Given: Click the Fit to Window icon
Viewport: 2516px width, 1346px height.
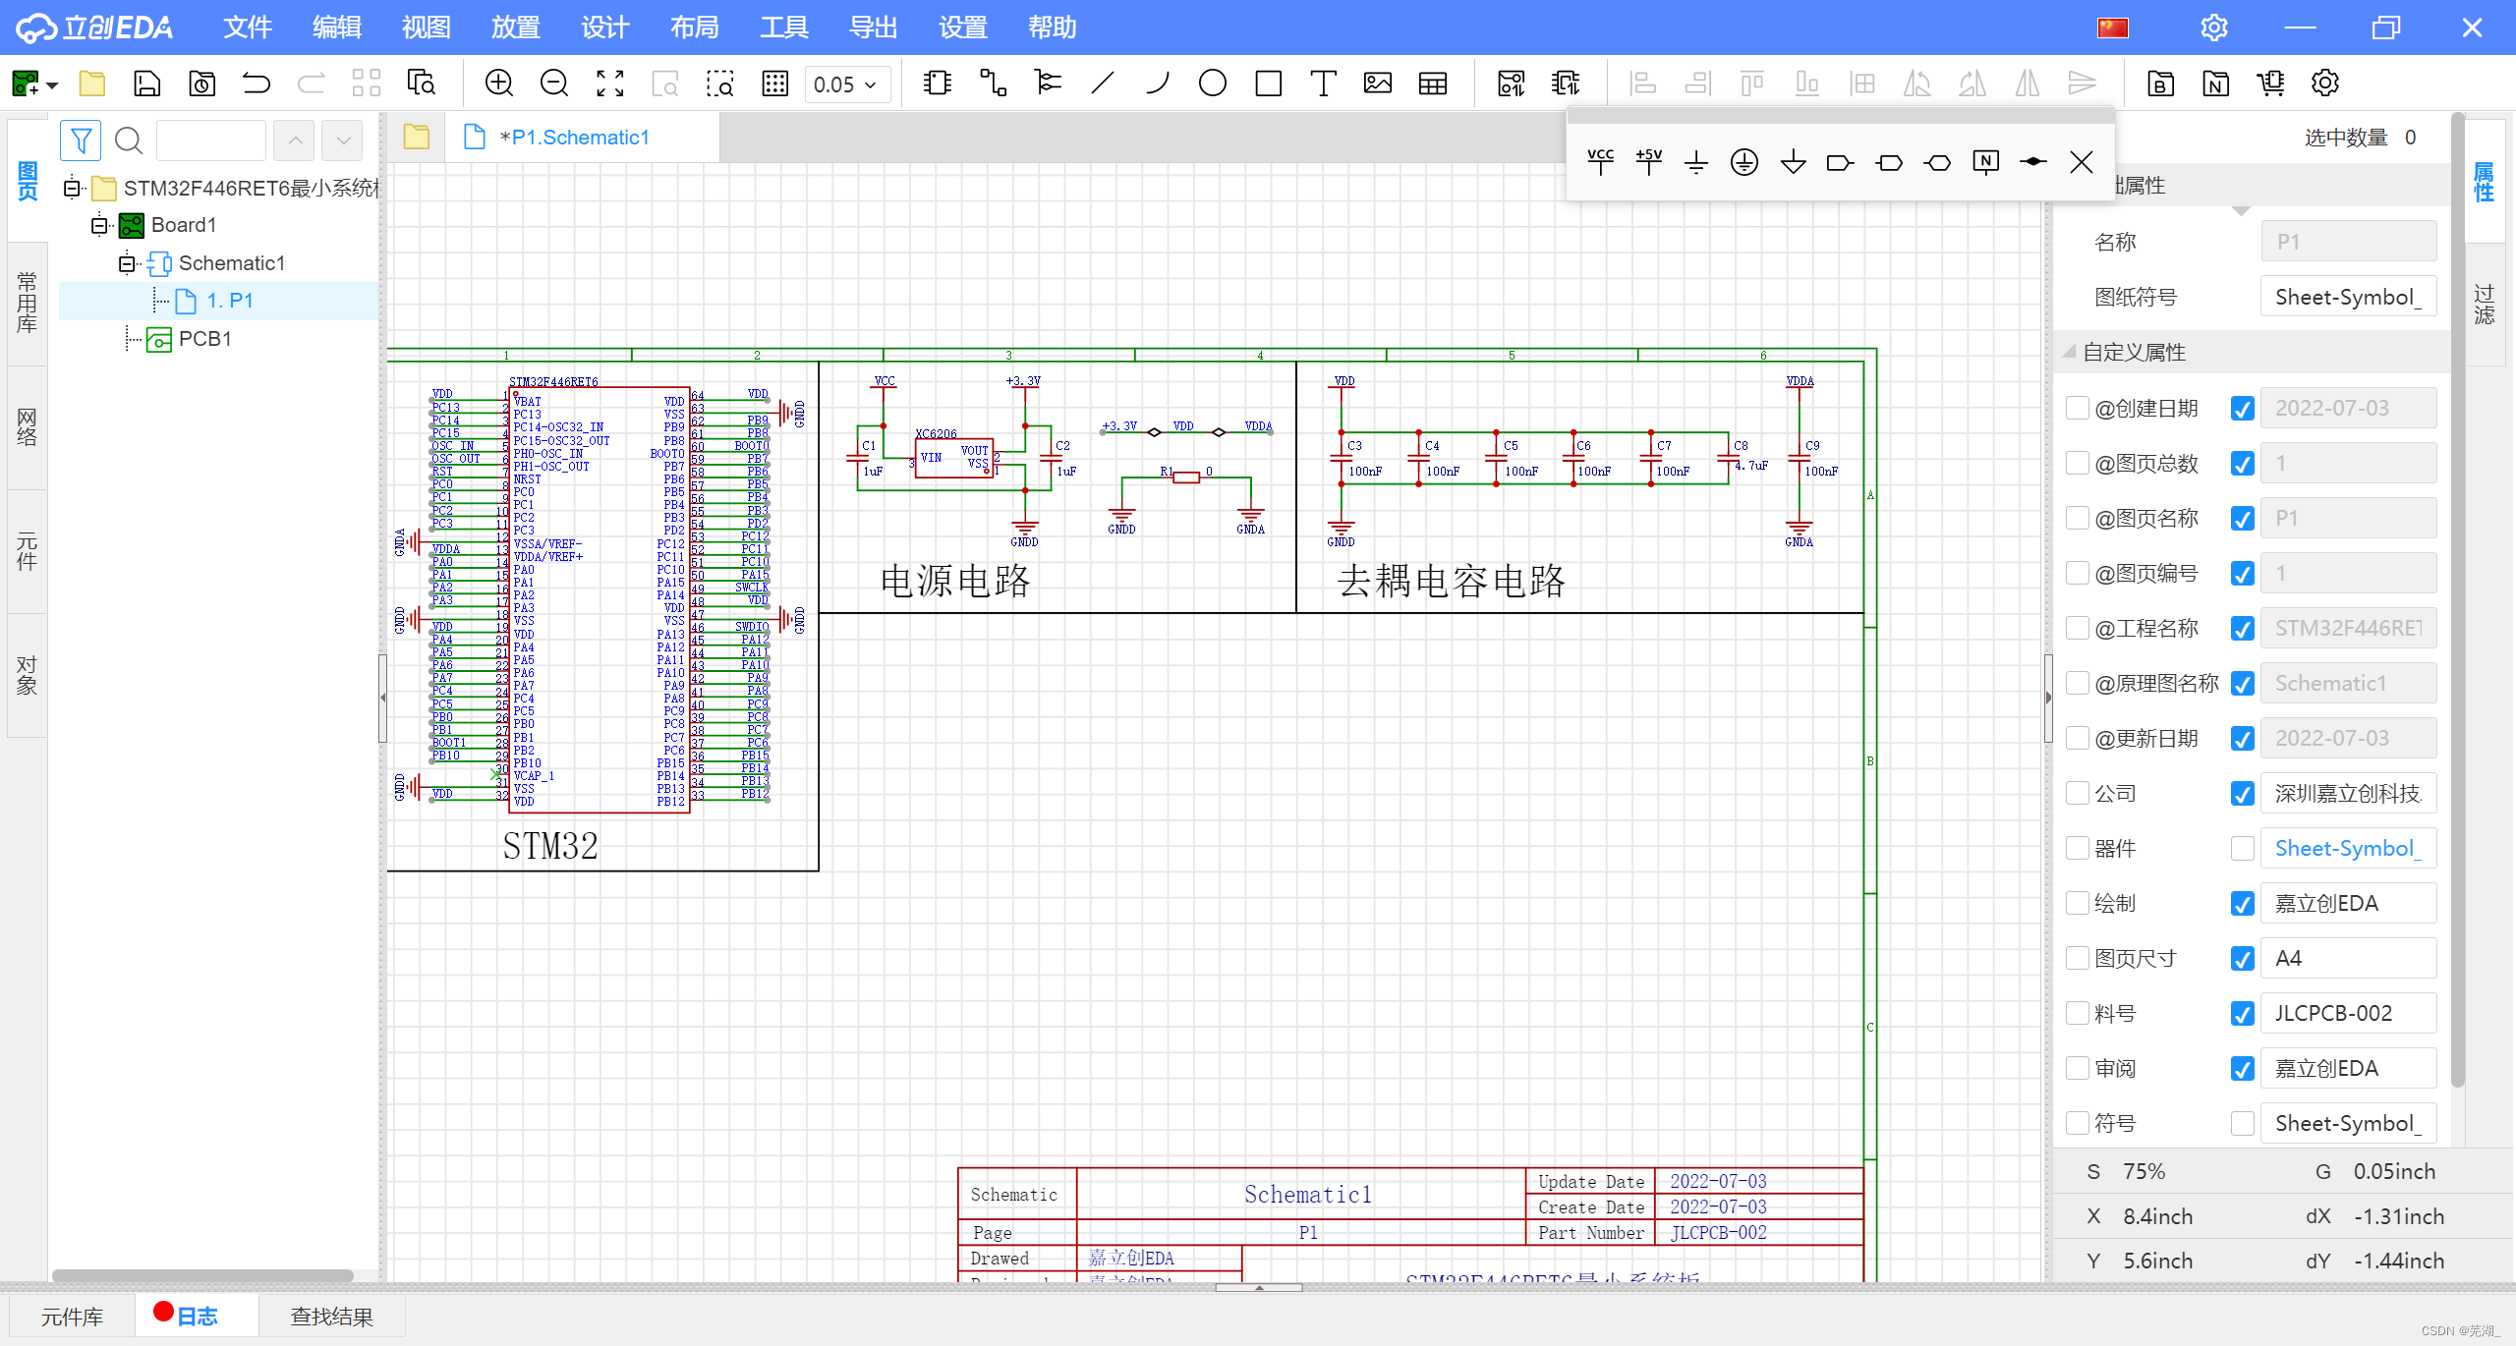Looking at the screenshot, I should pos(610,84).
